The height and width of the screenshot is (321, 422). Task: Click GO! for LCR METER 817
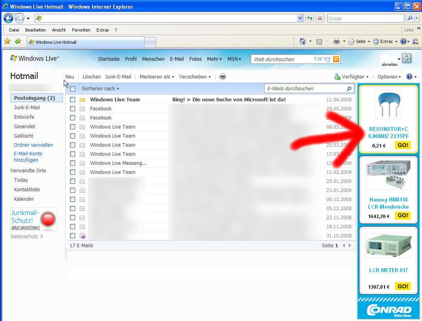coord(403,286)
